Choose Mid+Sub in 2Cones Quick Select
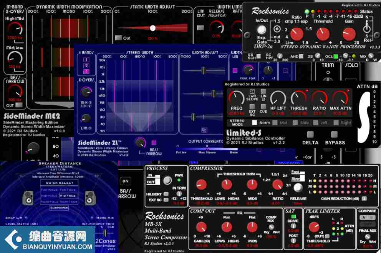 click(68, 196)
